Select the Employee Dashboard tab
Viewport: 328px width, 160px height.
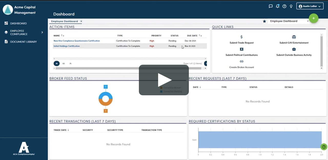point(64,21)
